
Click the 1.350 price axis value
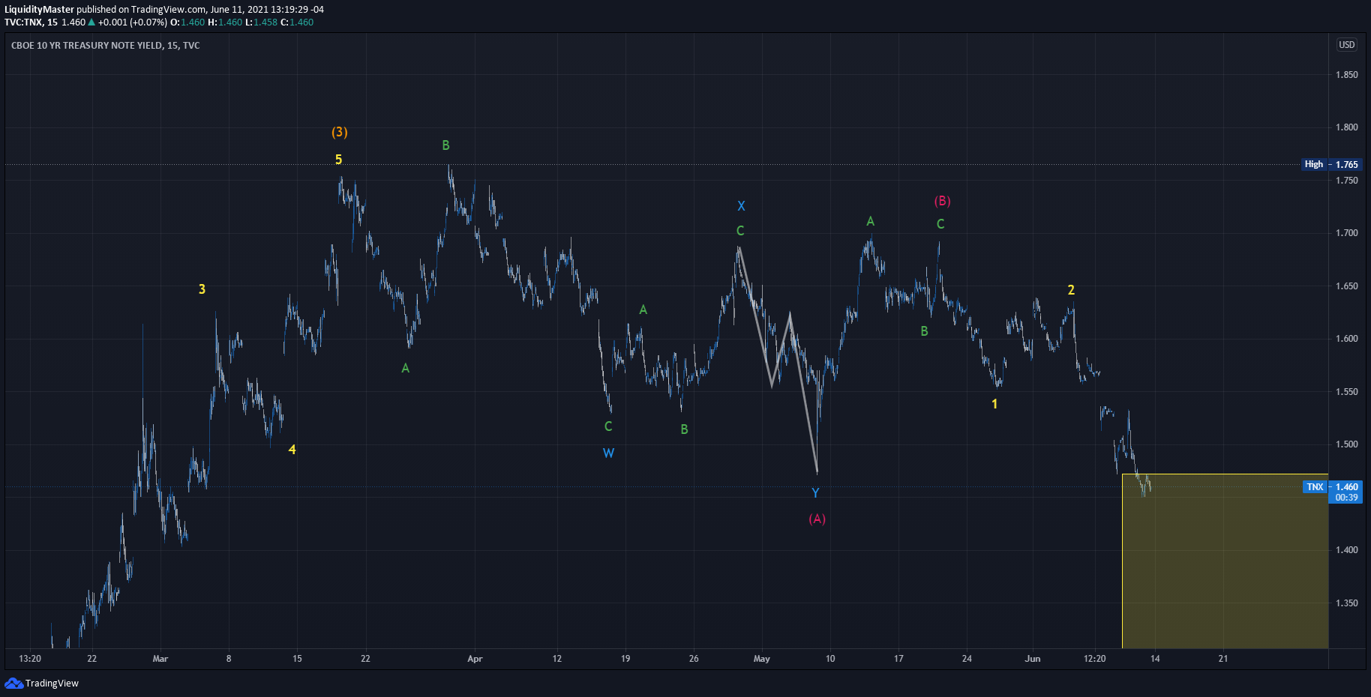[1347, 603]
